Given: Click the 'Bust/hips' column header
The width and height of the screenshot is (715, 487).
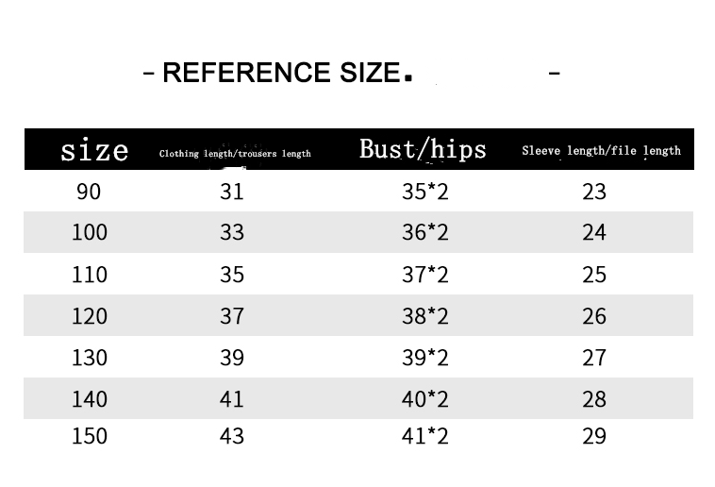Looking at the screenshot, I should click(423, 149).
